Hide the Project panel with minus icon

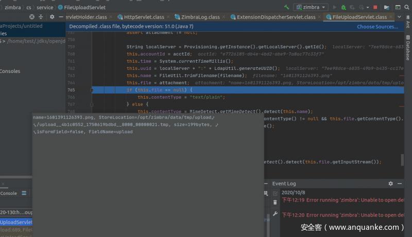point(61,17)
